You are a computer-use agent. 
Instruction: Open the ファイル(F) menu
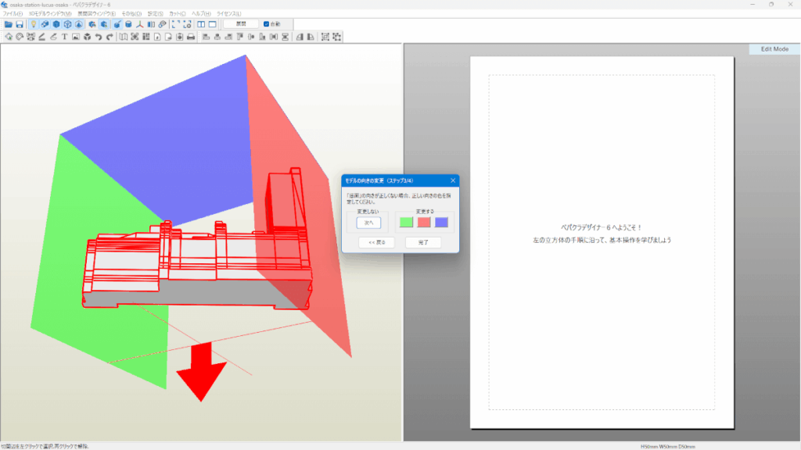click(13, 14)
